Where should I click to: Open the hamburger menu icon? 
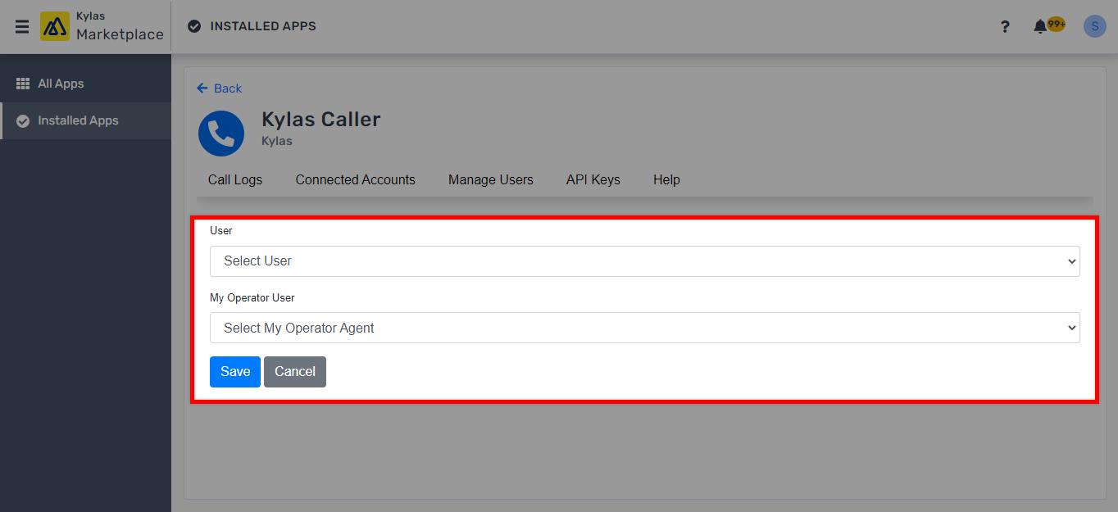click(22, 26)
